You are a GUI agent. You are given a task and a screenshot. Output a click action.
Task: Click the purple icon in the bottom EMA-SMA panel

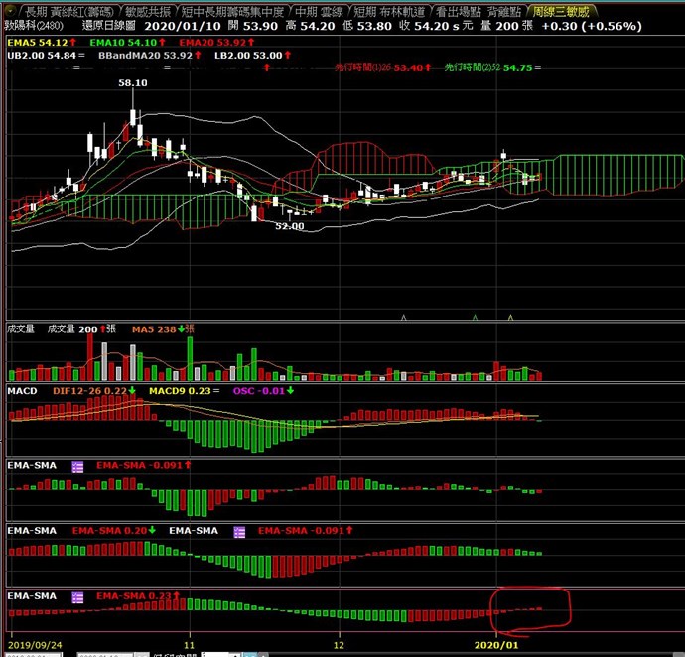tap(78, 596)
